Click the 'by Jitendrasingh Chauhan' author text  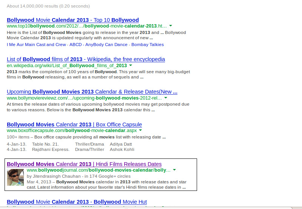coord(54,176)
